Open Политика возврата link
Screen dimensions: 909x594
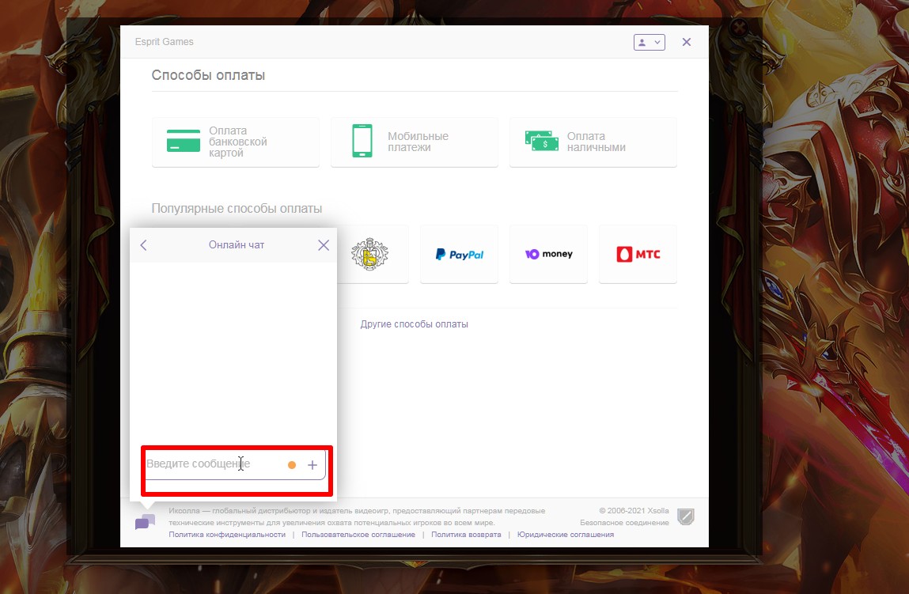(466, 535)
